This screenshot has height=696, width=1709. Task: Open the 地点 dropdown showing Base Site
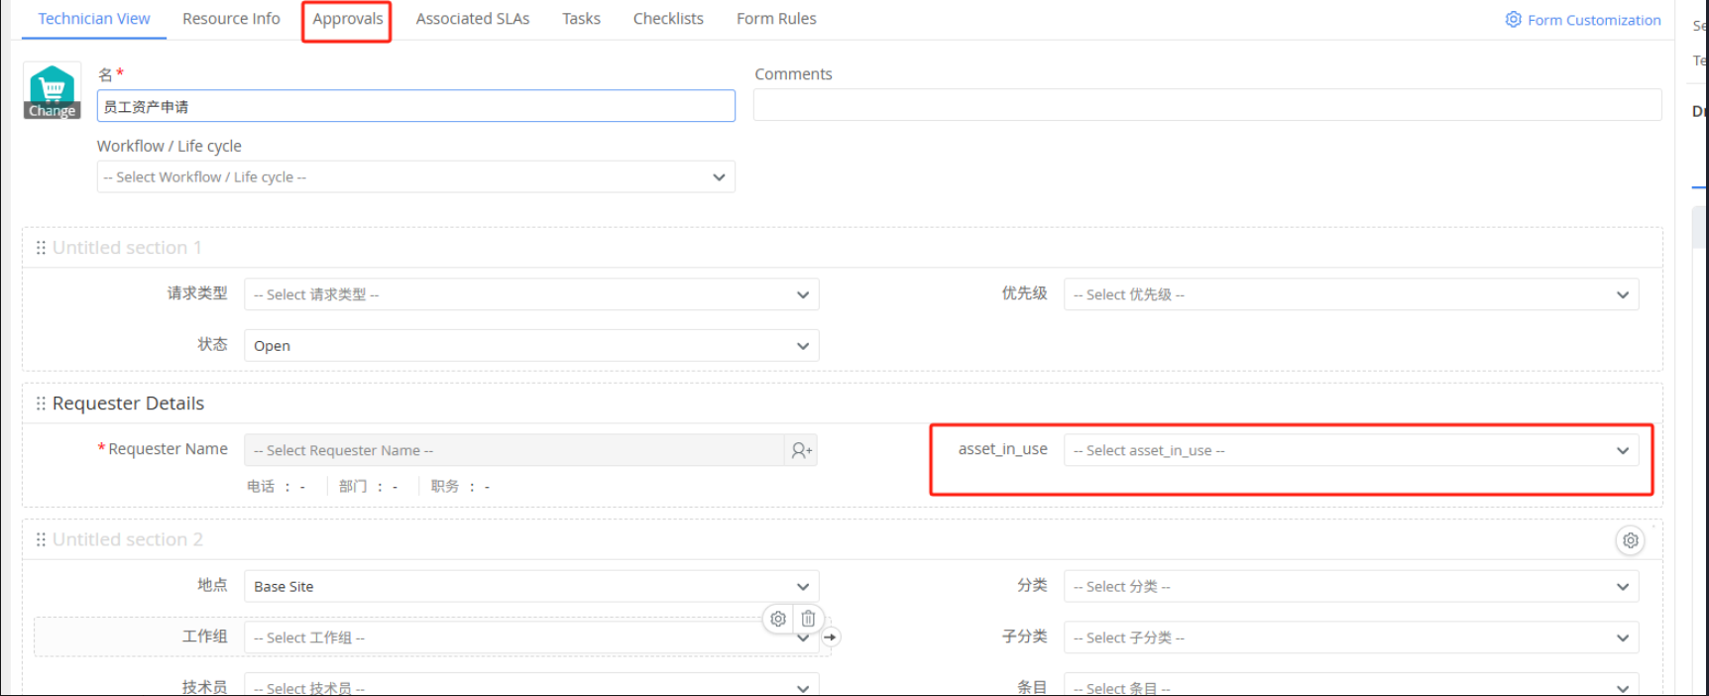pyautogui.click(x=531, y=587)
